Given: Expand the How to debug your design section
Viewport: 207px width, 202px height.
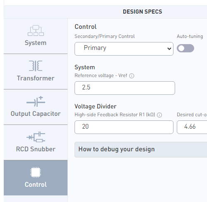Looking at the screenshot, I should tap(141, 150).
